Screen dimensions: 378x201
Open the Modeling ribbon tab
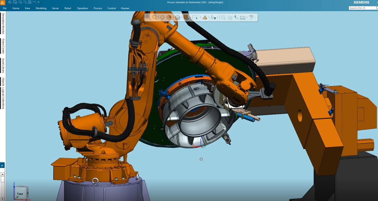41,8
